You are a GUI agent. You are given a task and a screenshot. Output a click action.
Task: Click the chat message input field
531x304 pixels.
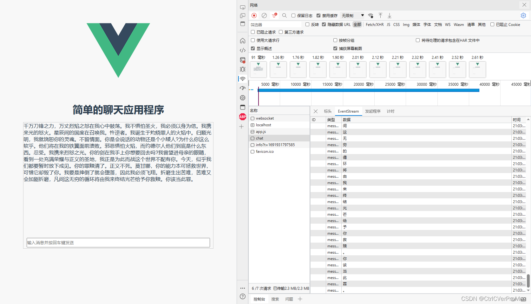point(118,243)
